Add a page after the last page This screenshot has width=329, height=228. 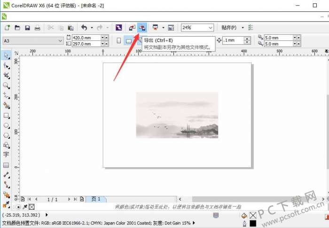click(82, 199)
